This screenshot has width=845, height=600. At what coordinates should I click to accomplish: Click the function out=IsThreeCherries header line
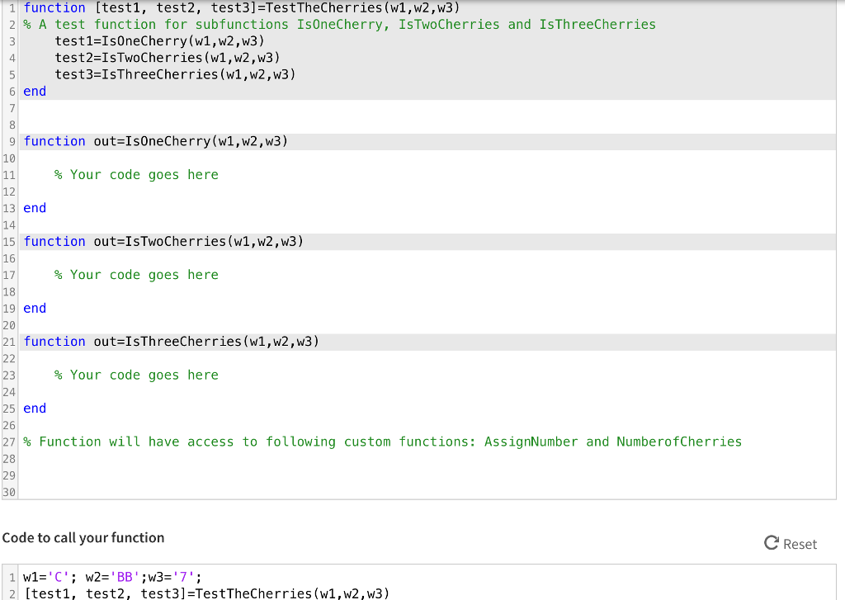tap(172, 342)
